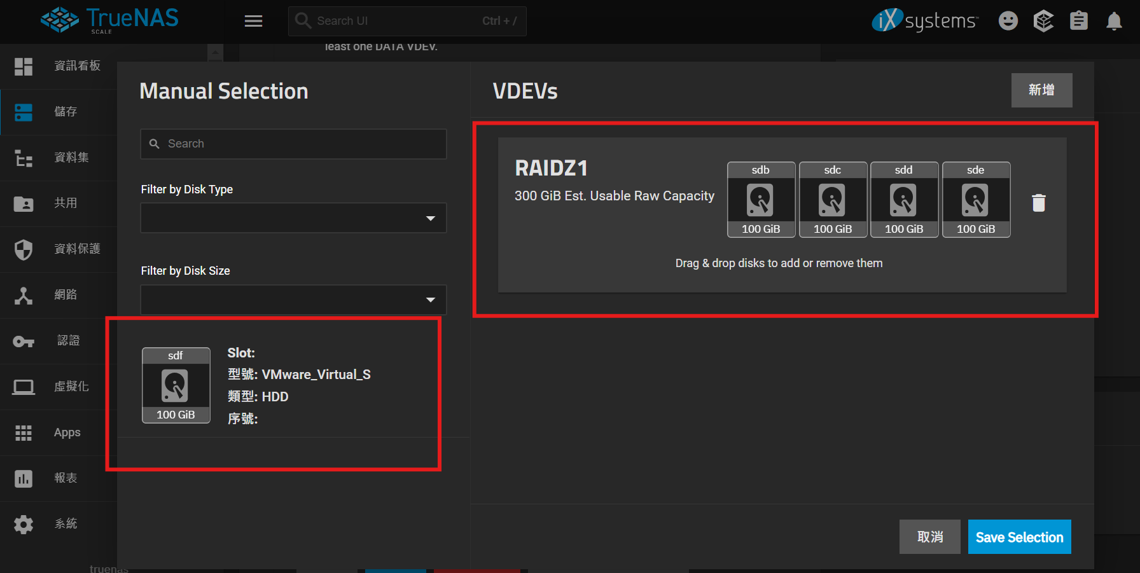Screen dimensions: 1140x573
Task: Click the Save Selection button
Action: [1019, 537]
